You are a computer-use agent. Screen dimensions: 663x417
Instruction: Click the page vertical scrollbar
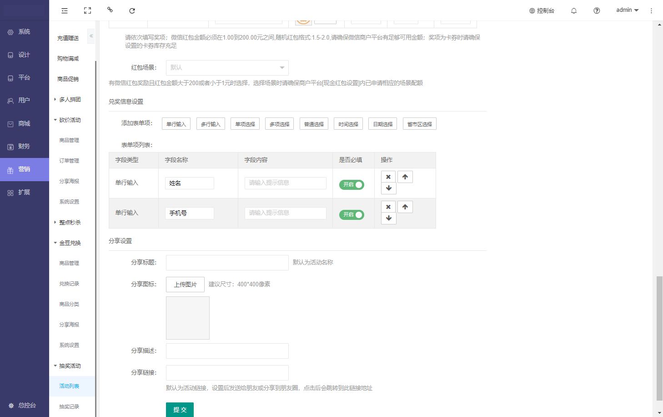click(x=659, y=337)
